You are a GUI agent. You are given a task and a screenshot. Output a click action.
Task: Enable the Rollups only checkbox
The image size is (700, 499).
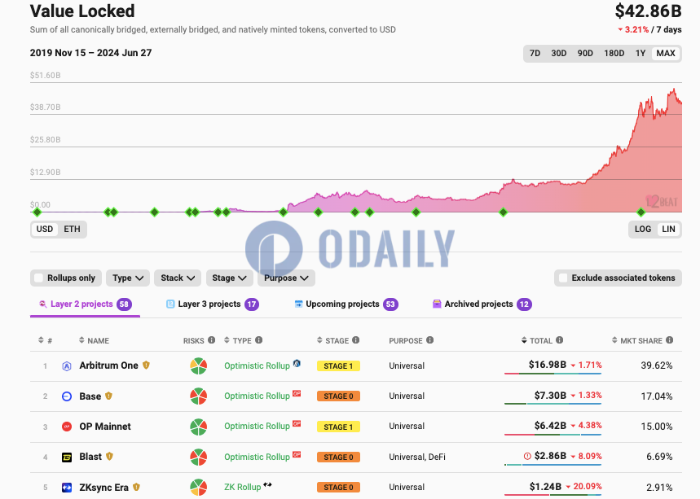point(39,278)
